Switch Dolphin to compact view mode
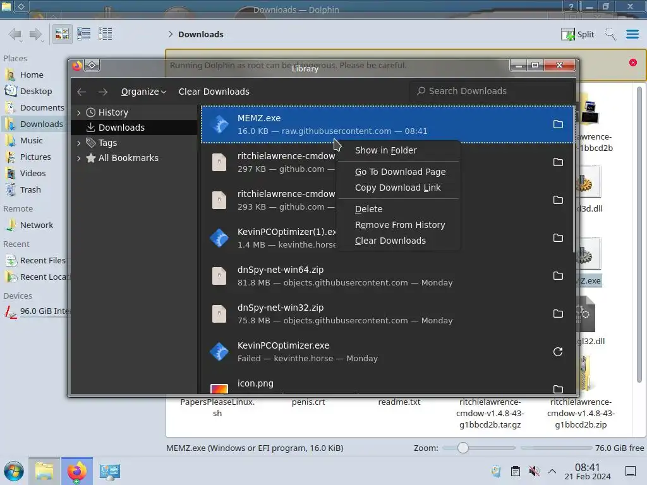 84,34
